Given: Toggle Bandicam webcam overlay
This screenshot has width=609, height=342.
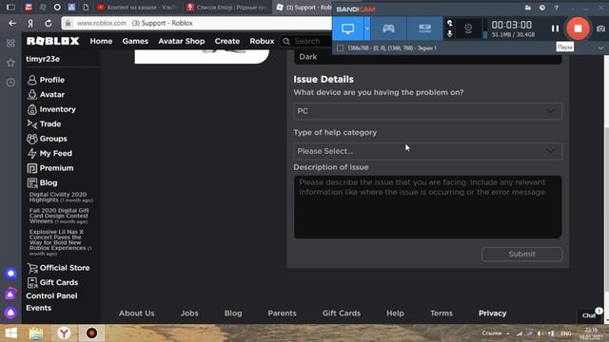Looking at the screenshot, I should [468, 28].
